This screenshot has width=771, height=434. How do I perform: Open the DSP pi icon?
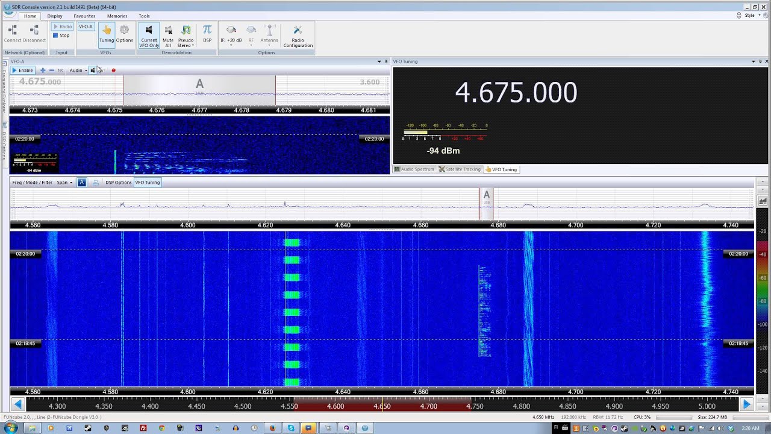[x=207, y=34]
